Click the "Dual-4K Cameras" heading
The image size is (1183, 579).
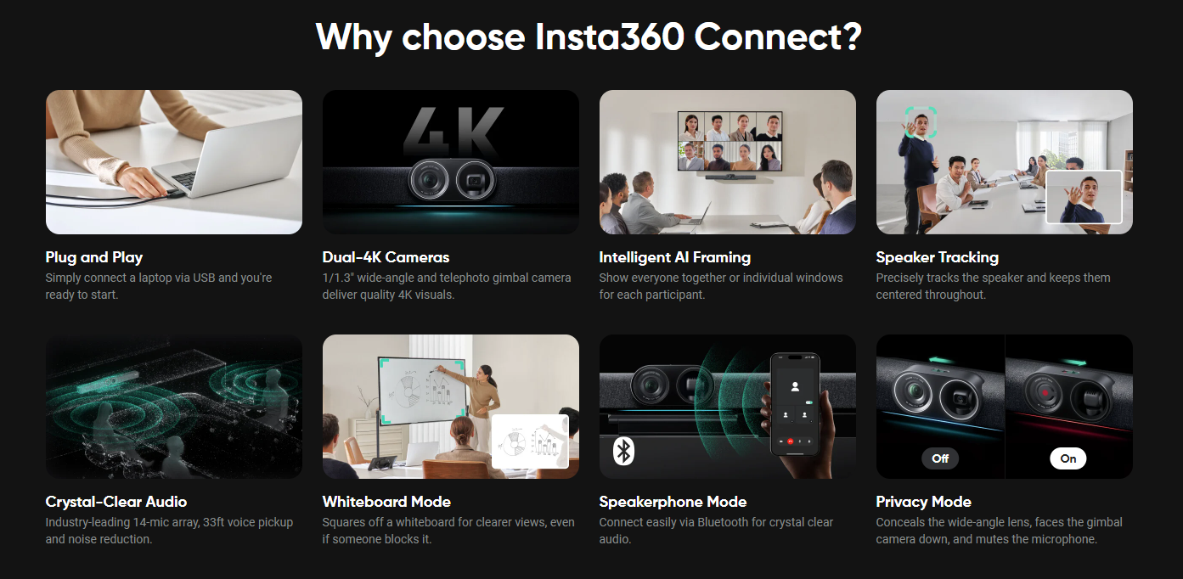coord(386,257)
